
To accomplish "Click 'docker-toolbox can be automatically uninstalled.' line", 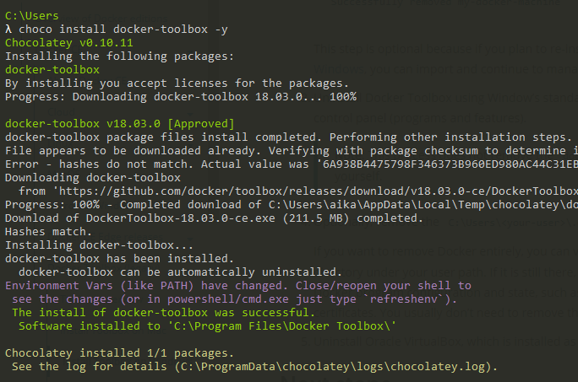I will click(x=180, y=272).
